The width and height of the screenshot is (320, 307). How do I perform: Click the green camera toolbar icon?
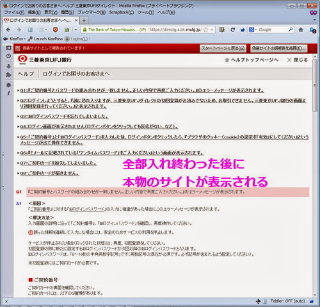click(x=67, y=30)
